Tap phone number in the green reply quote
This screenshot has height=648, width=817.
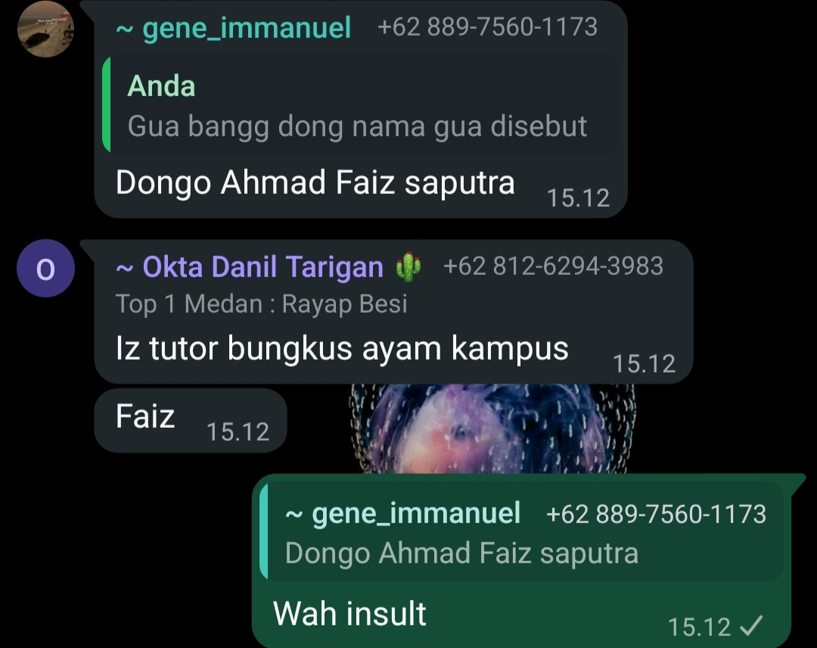[656, 514]
